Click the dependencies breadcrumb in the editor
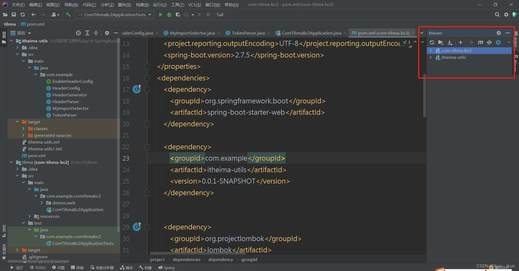 187,259
